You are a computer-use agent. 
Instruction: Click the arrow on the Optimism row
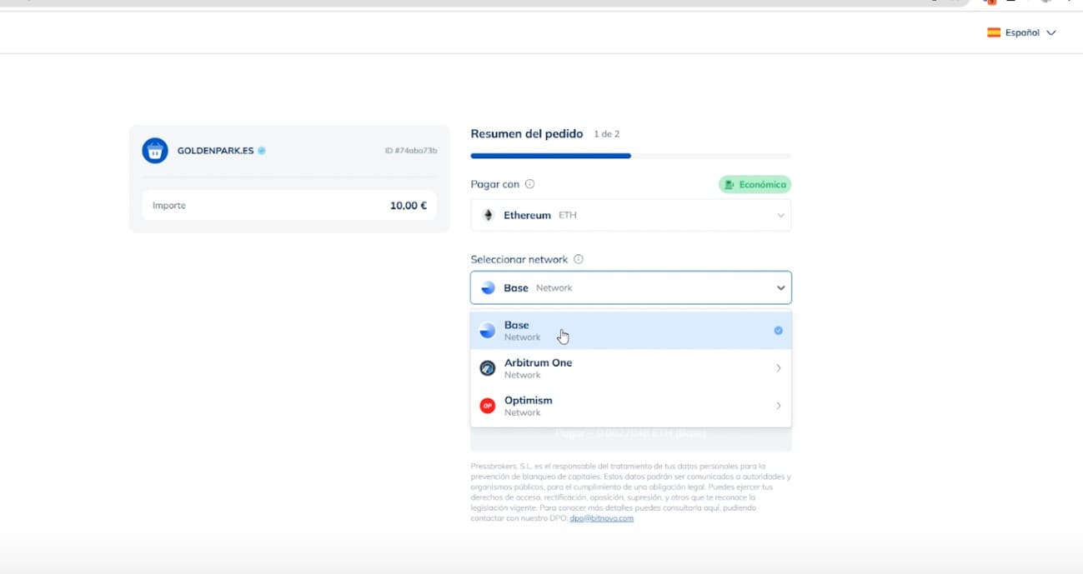(778, 406)
